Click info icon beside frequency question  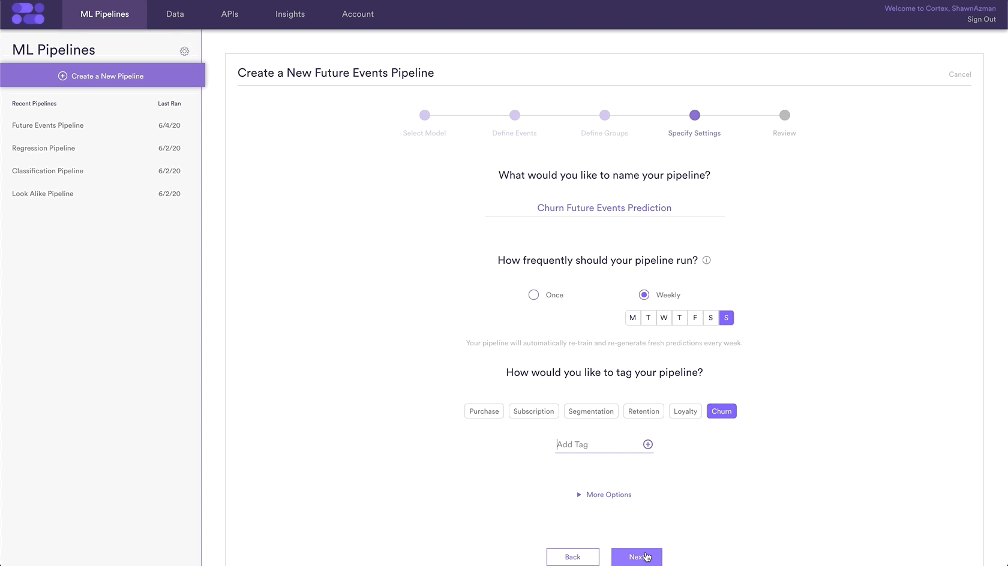click(x=706, y=260)
